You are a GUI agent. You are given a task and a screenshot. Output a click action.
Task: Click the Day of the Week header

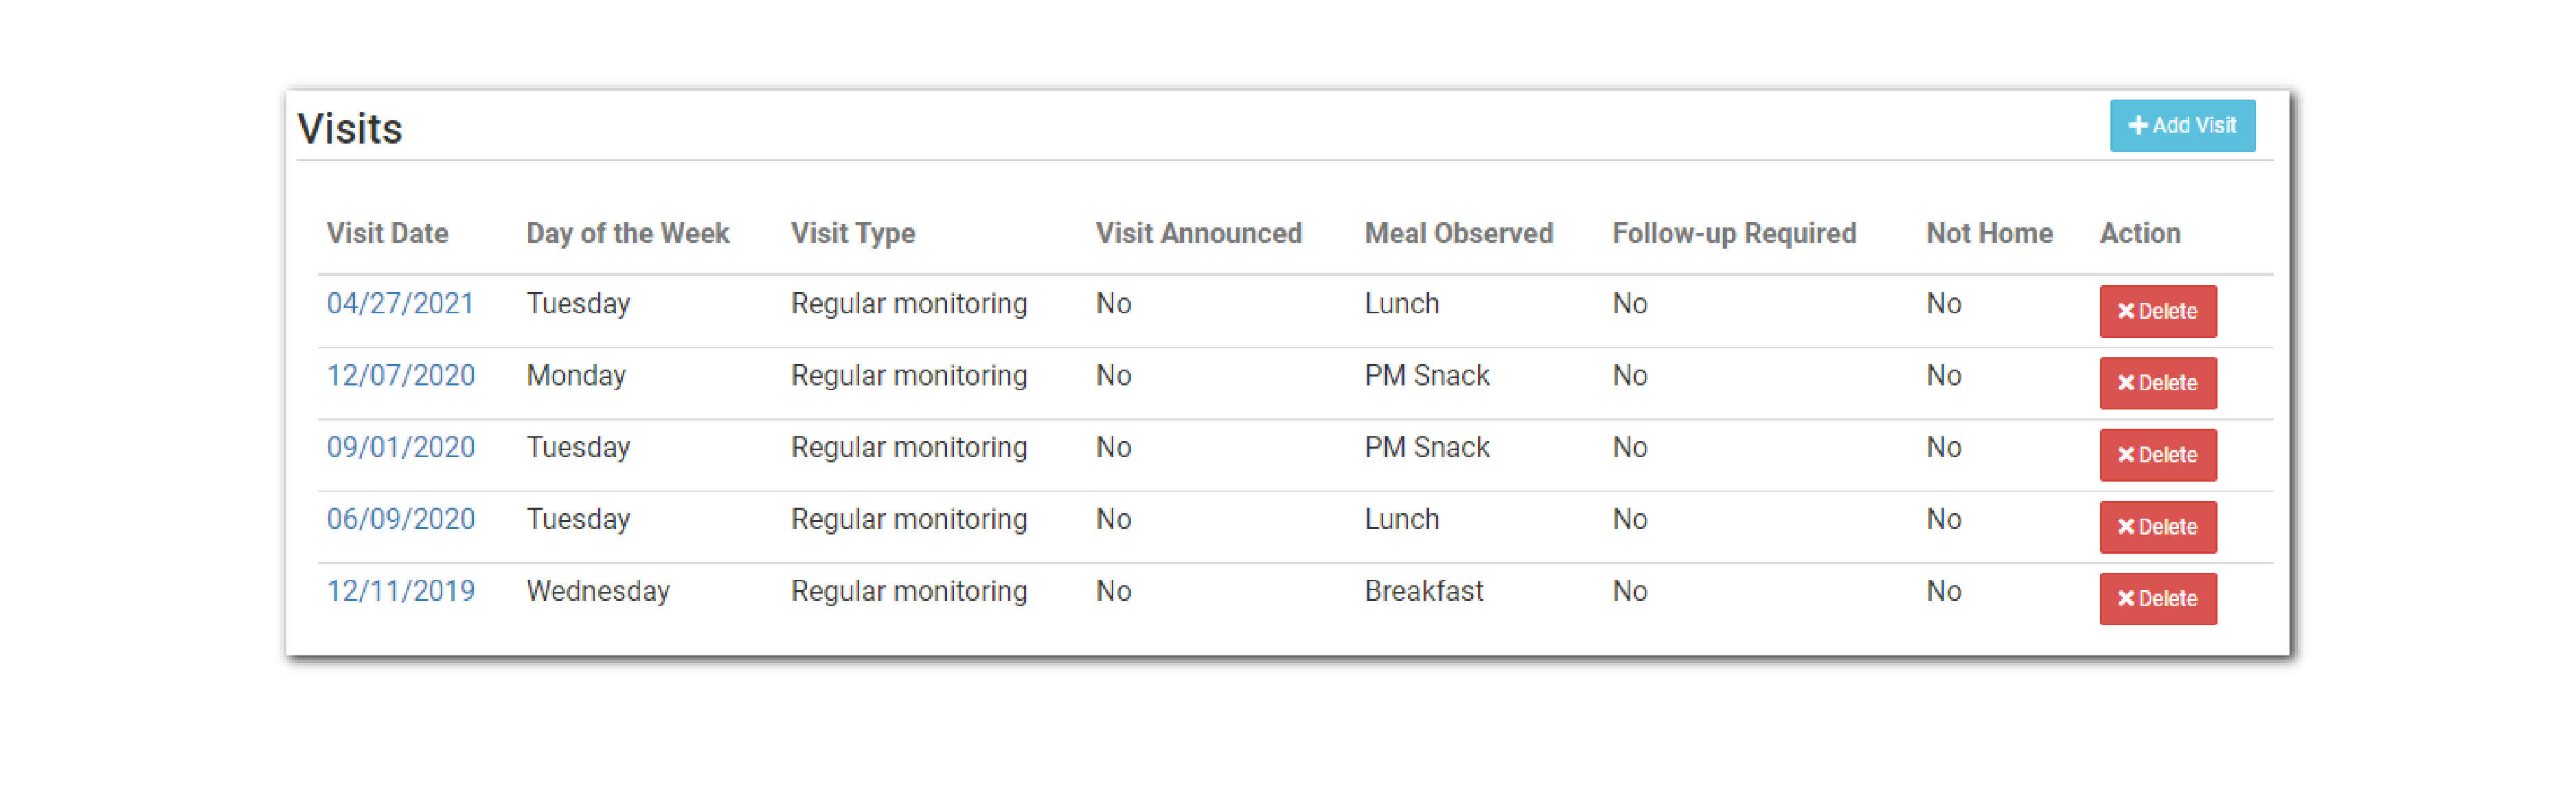(x=627, y=234)
